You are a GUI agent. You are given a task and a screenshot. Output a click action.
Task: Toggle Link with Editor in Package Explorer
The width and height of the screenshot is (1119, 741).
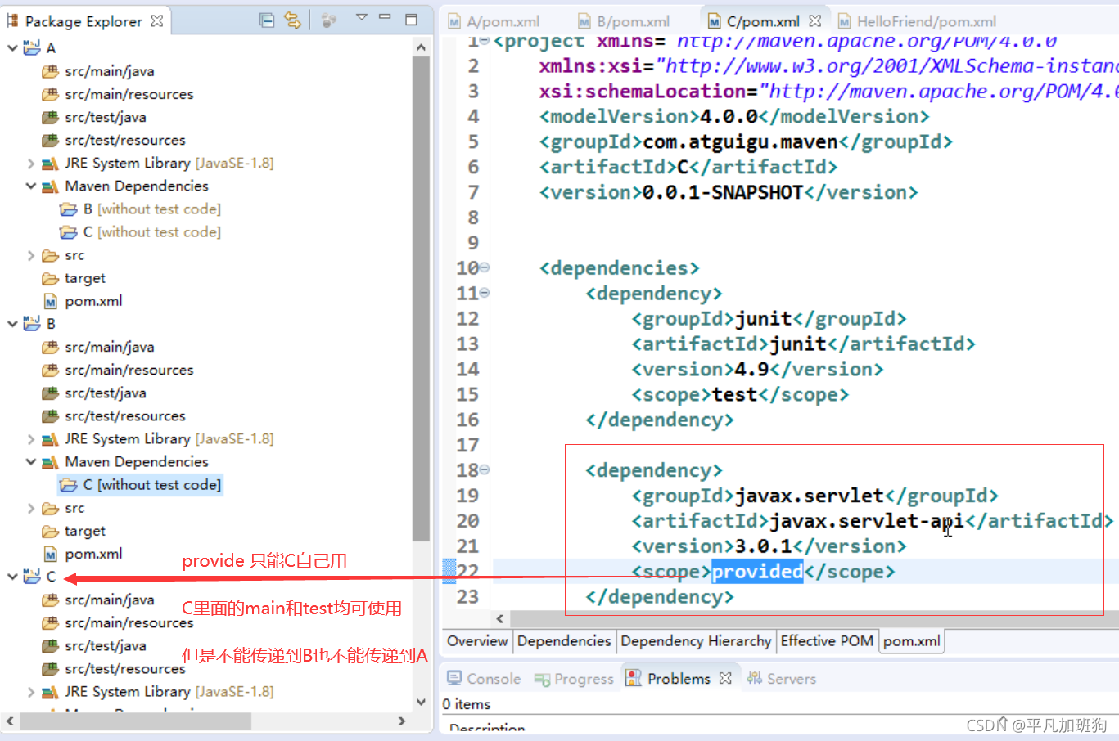(292, 20)
